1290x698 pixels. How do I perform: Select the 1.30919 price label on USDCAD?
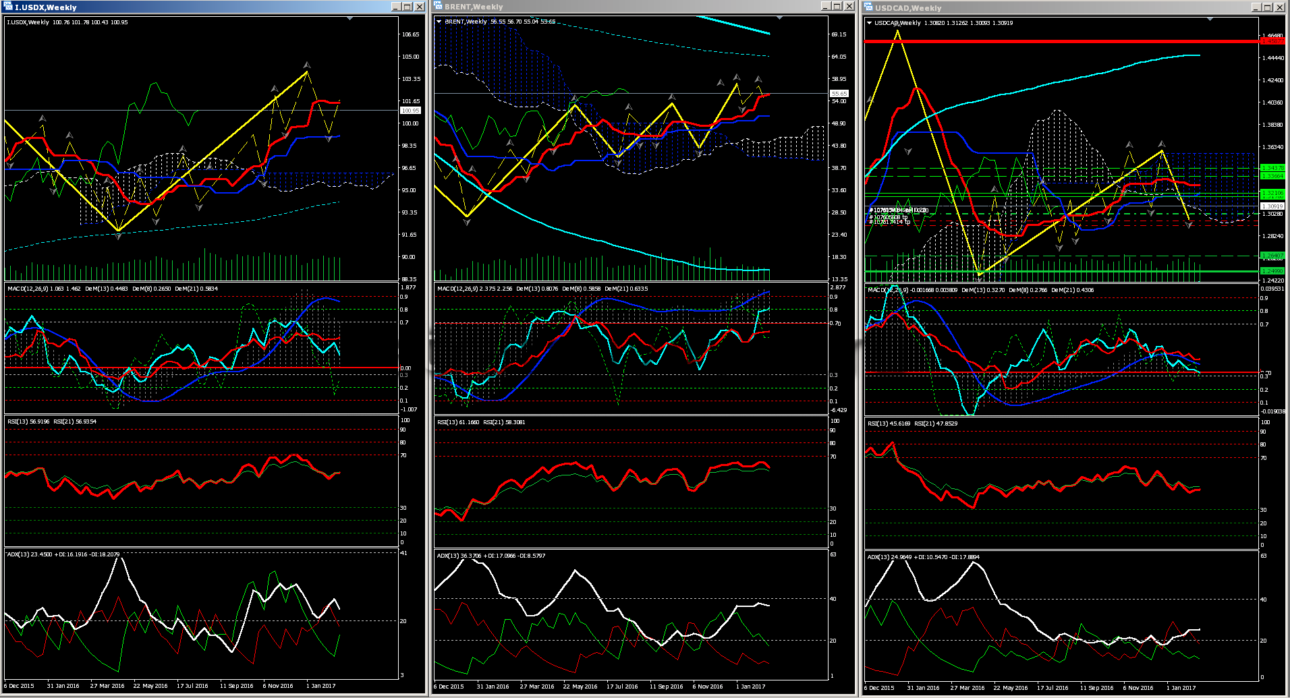tap(1272, 206)
